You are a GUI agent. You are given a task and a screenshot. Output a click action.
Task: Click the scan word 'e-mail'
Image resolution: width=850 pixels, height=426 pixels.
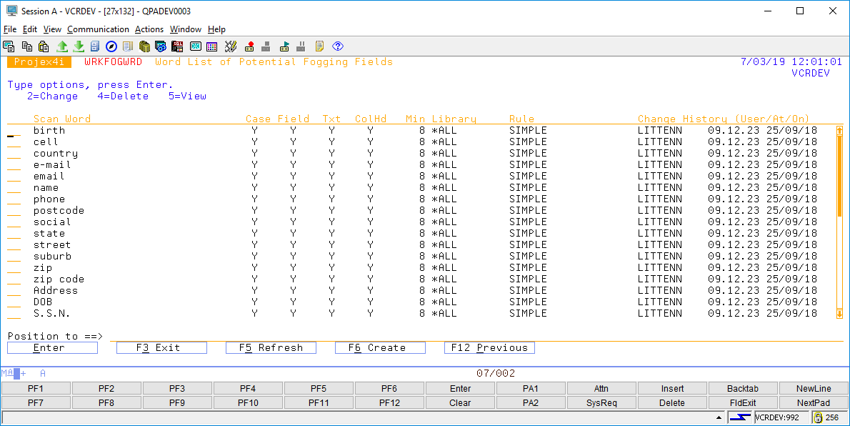(52, 164)
